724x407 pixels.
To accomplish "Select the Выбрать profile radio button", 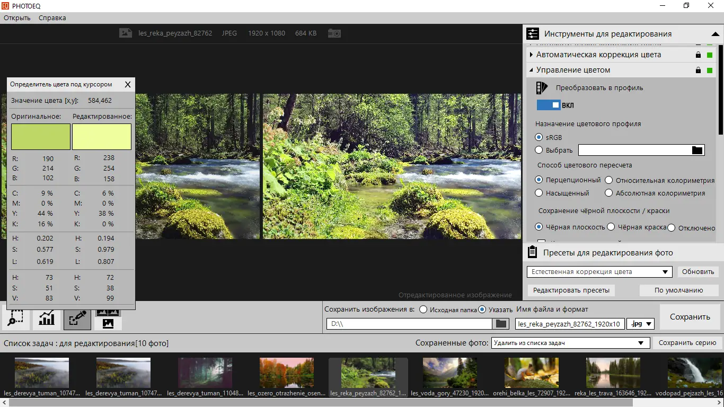I will [539, 150].
